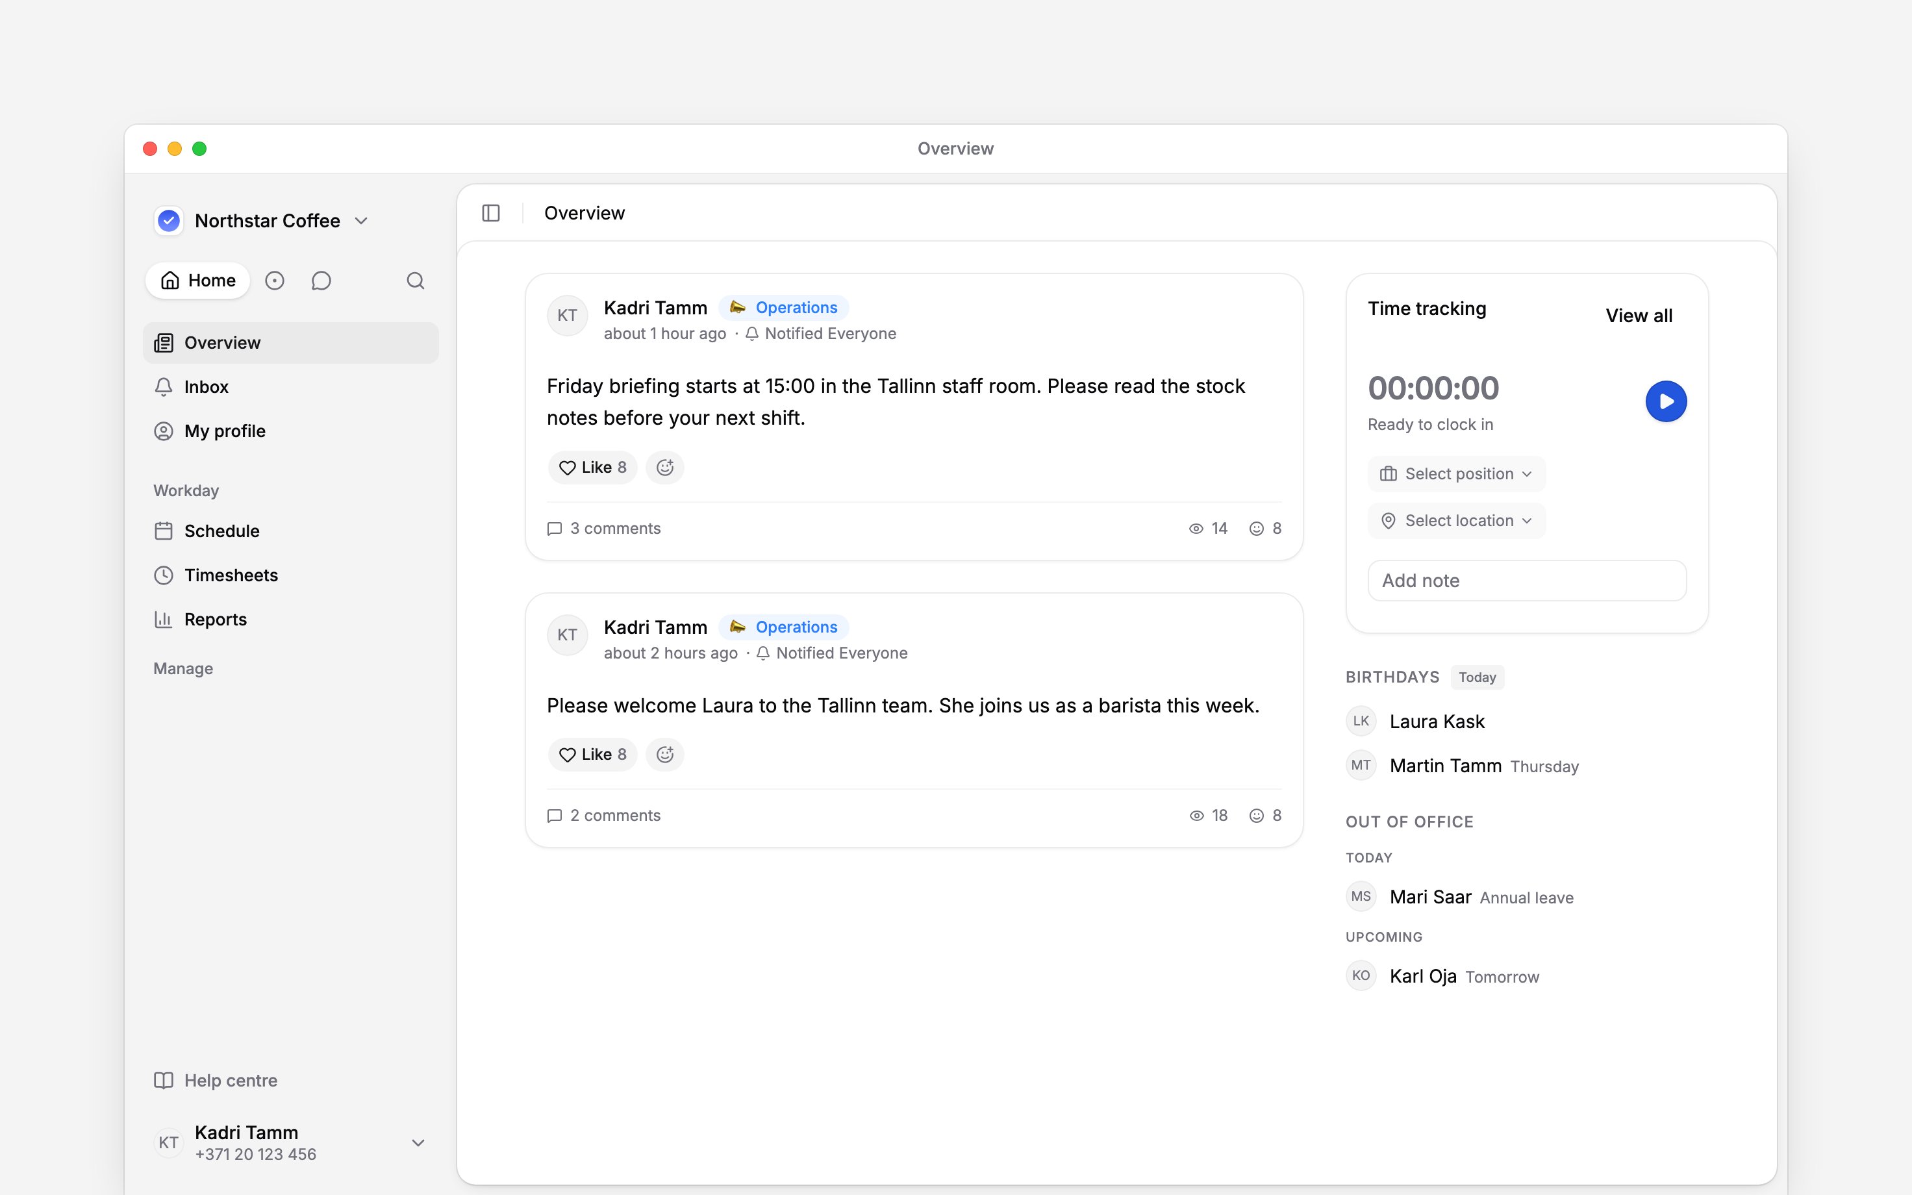Add emoji reaction on Friday briefing post
Image resolution: width=1912 pixels, height=1195 pixels.
tap(665, 467)
